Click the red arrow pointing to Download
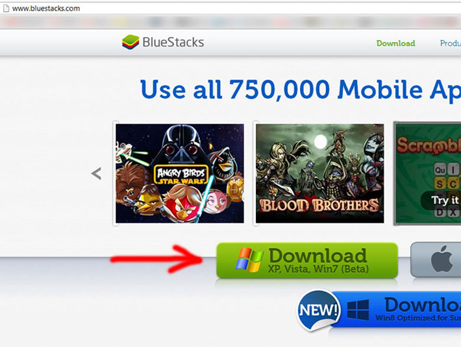 156,259
